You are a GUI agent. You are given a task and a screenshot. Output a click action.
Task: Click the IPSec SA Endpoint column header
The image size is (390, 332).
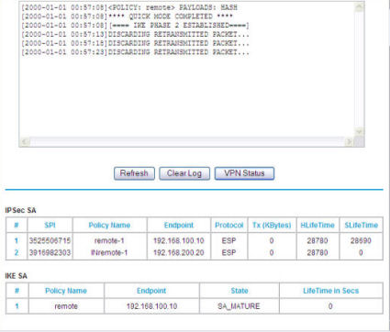[x=179, y=226]
